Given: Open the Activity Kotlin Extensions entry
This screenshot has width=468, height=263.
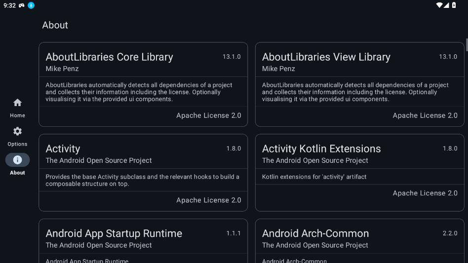Looking at the screenshot, I should (321, 149).
